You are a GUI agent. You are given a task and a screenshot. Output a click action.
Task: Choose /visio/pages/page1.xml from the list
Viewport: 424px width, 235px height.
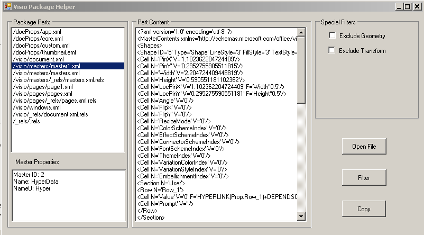point(68,87)
